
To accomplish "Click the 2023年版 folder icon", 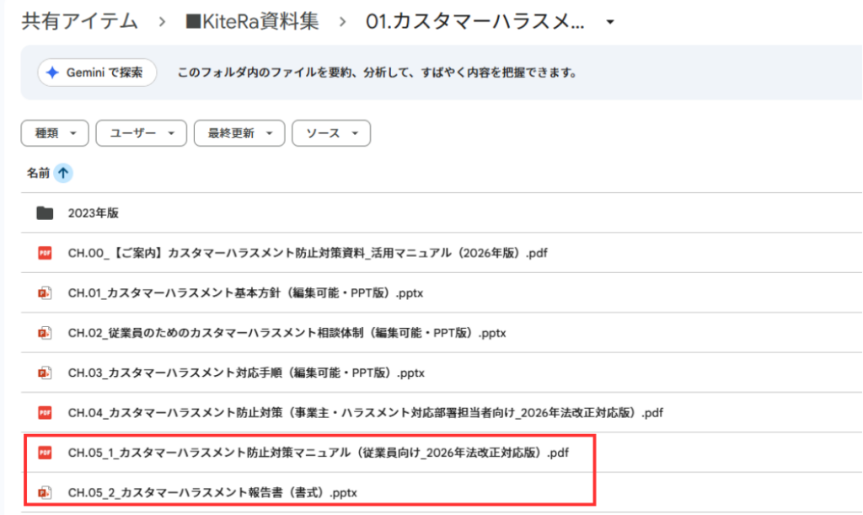I will pos(45,213).
